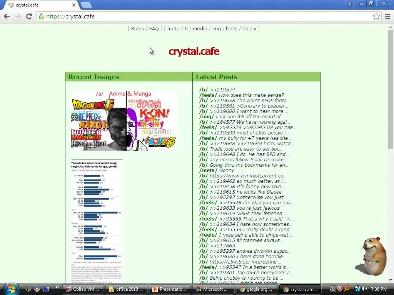This screenshot has height=295, width=394.
Task: Expand the quick launch overflow chevron
Action: pos(57,287)
